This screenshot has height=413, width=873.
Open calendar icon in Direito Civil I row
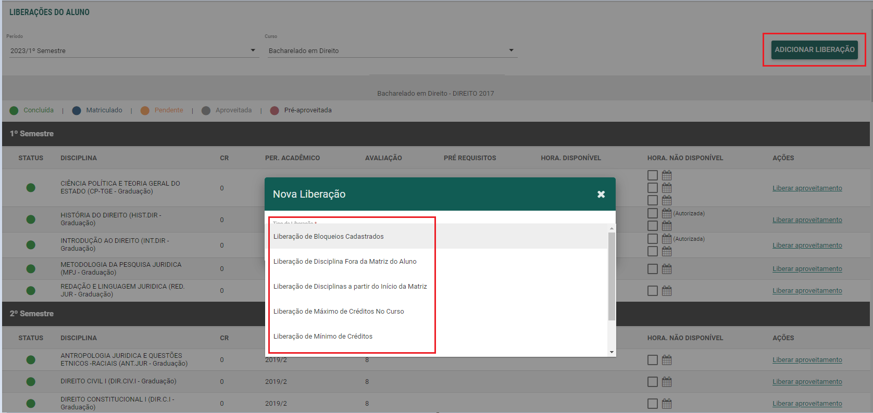click(667, 382)
